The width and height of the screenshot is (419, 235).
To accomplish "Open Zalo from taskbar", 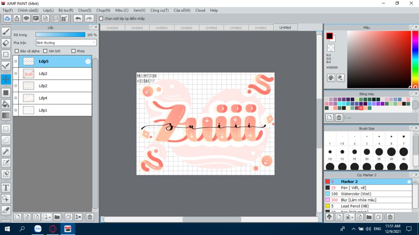I will pyautogui.click(x=38, y=229).
